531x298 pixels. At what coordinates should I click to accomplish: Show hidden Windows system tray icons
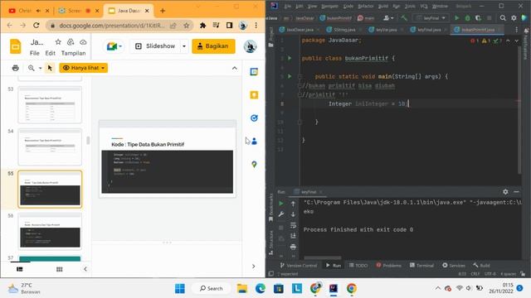point(437,288)
